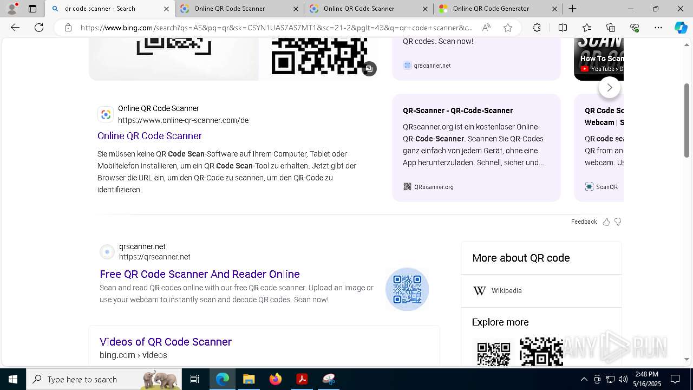Open Split screen icon

(563, 28)
